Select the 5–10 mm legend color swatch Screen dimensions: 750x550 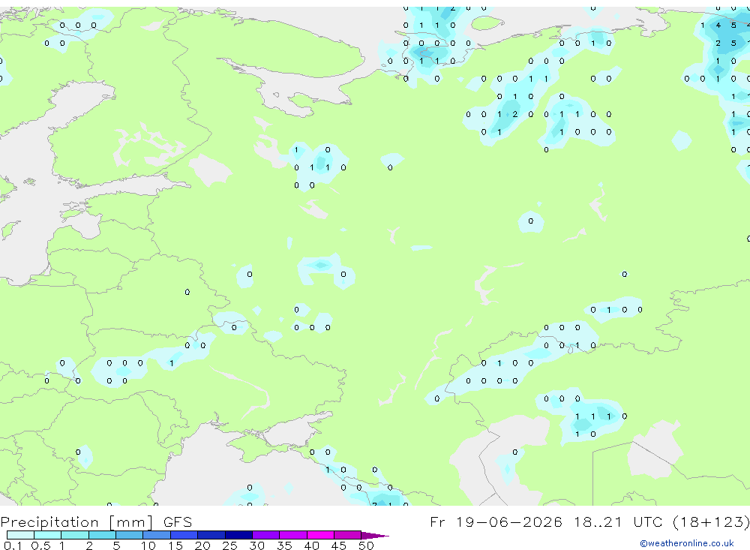[130, 535]
